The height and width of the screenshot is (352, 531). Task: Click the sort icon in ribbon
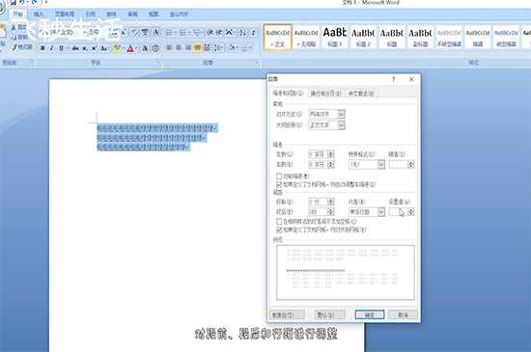(x=242, y=33)
